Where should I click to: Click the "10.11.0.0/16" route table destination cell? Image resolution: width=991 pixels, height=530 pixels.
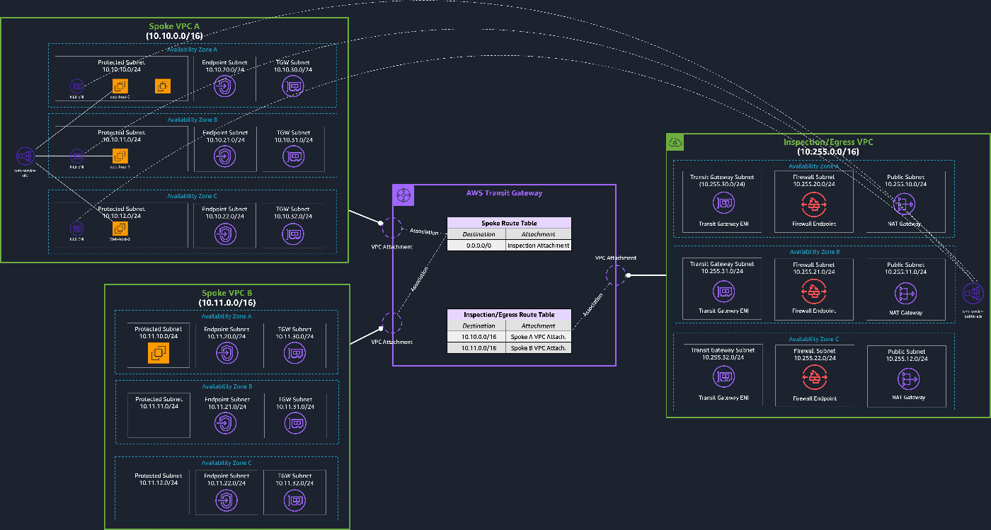click(476, 348)
